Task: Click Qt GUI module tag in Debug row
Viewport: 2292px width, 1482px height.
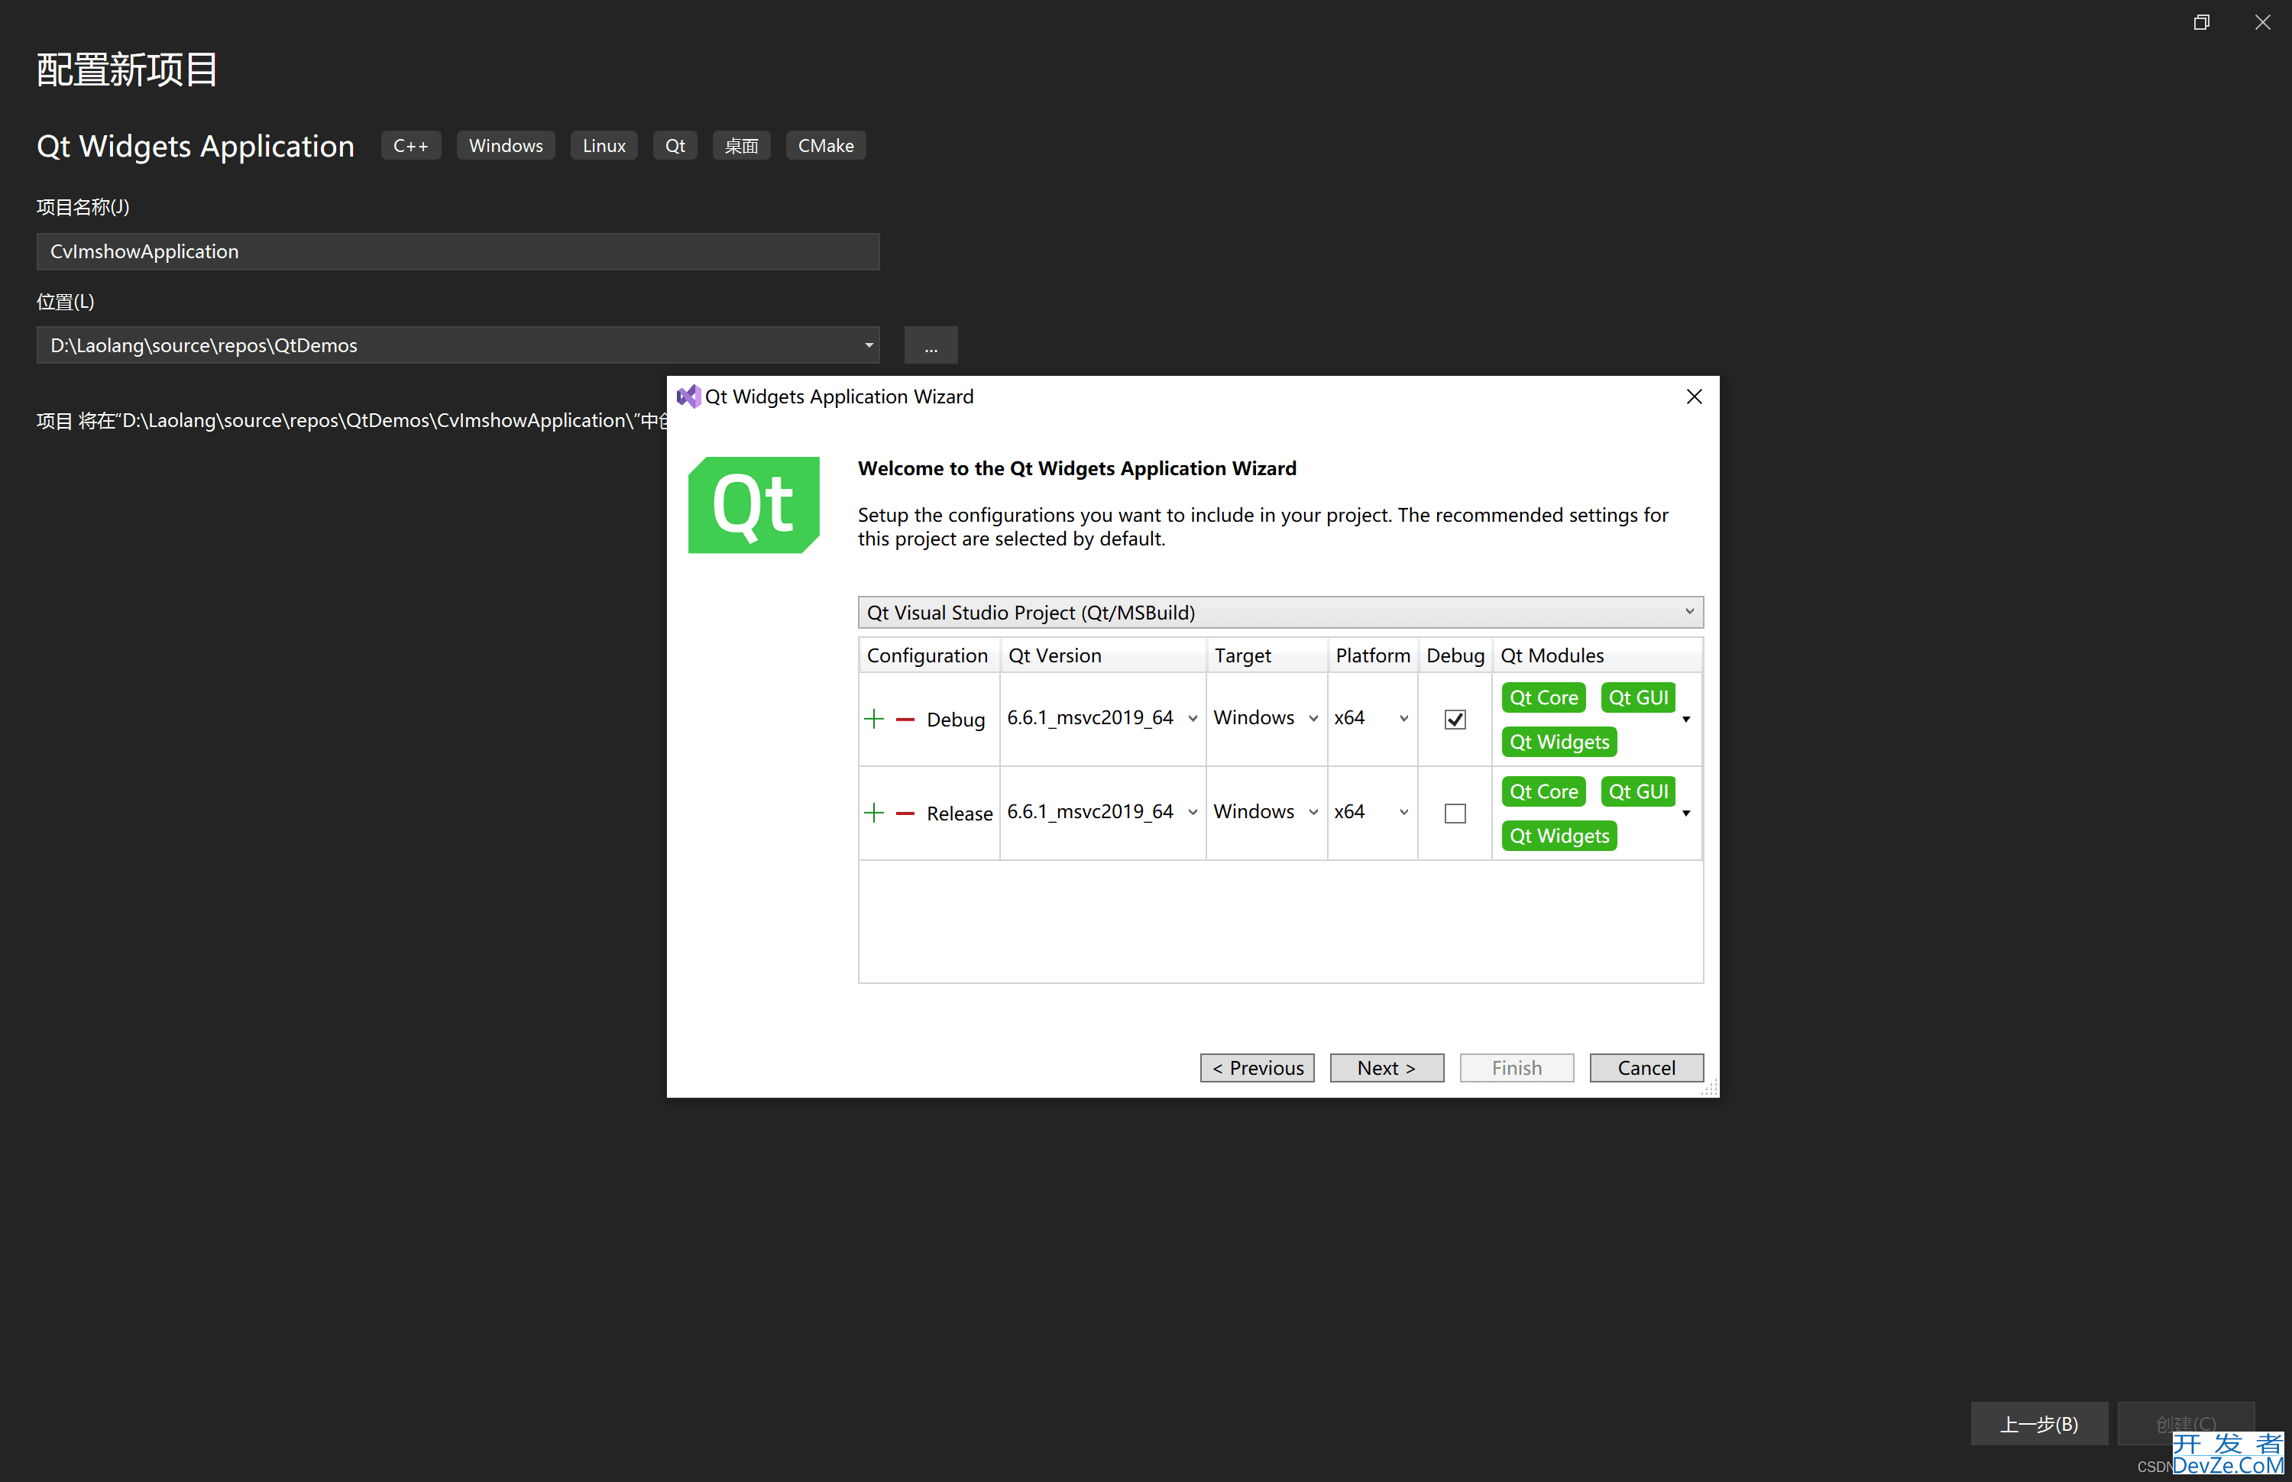Action: click(x=1638, y=697)
